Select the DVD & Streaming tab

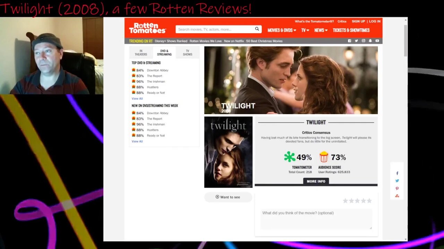tap(164, 53)
